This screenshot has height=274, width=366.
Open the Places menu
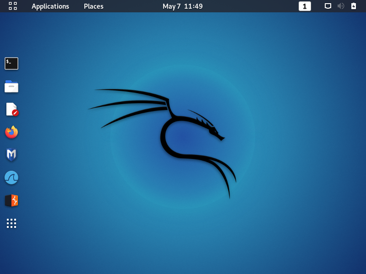[x=93, y=6]
